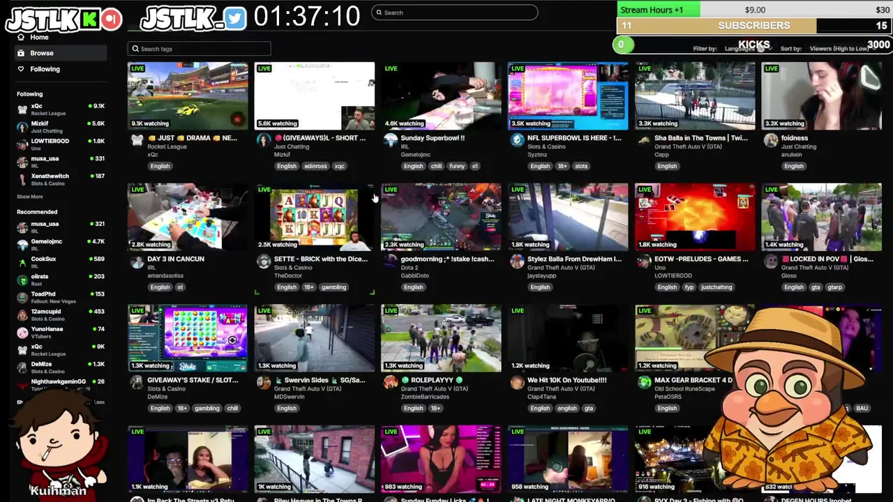
Task: Click oilrats' avatar in Recommended list
Action: [22, 280]
